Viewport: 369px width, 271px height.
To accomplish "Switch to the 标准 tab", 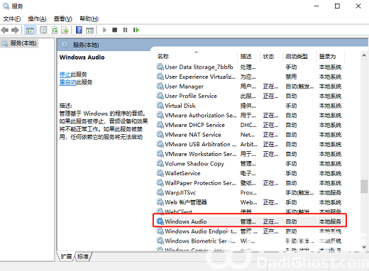I will pos(83,257).
